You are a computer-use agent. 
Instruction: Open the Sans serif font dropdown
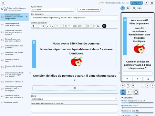[x=79, y=26]
